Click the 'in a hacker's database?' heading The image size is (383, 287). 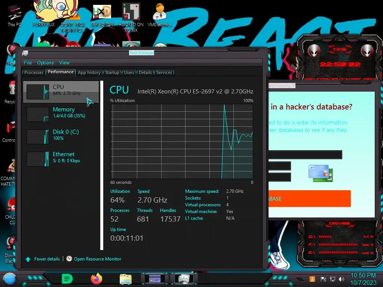click(x=312, y=107)
